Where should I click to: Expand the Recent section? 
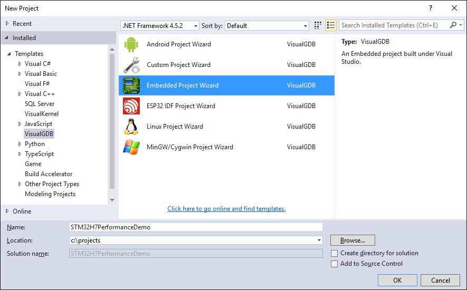tap(7, 24)
